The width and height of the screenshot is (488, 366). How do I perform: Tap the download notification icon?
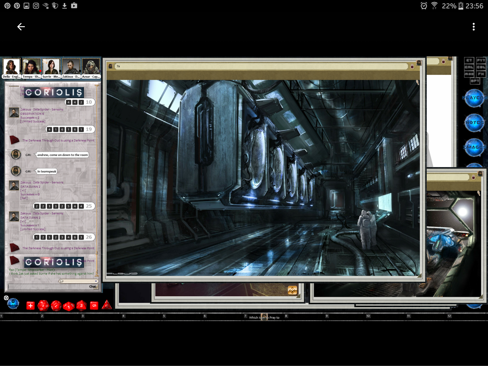(x=64, y=6)
